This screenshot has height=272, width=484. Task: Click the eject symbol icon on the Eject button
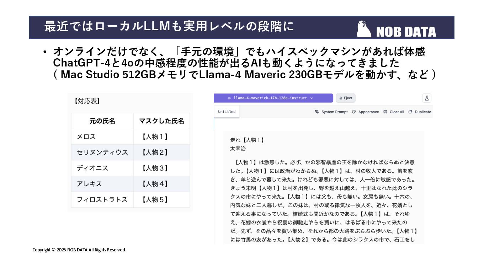pyautogui.click(x=341, y=98)
